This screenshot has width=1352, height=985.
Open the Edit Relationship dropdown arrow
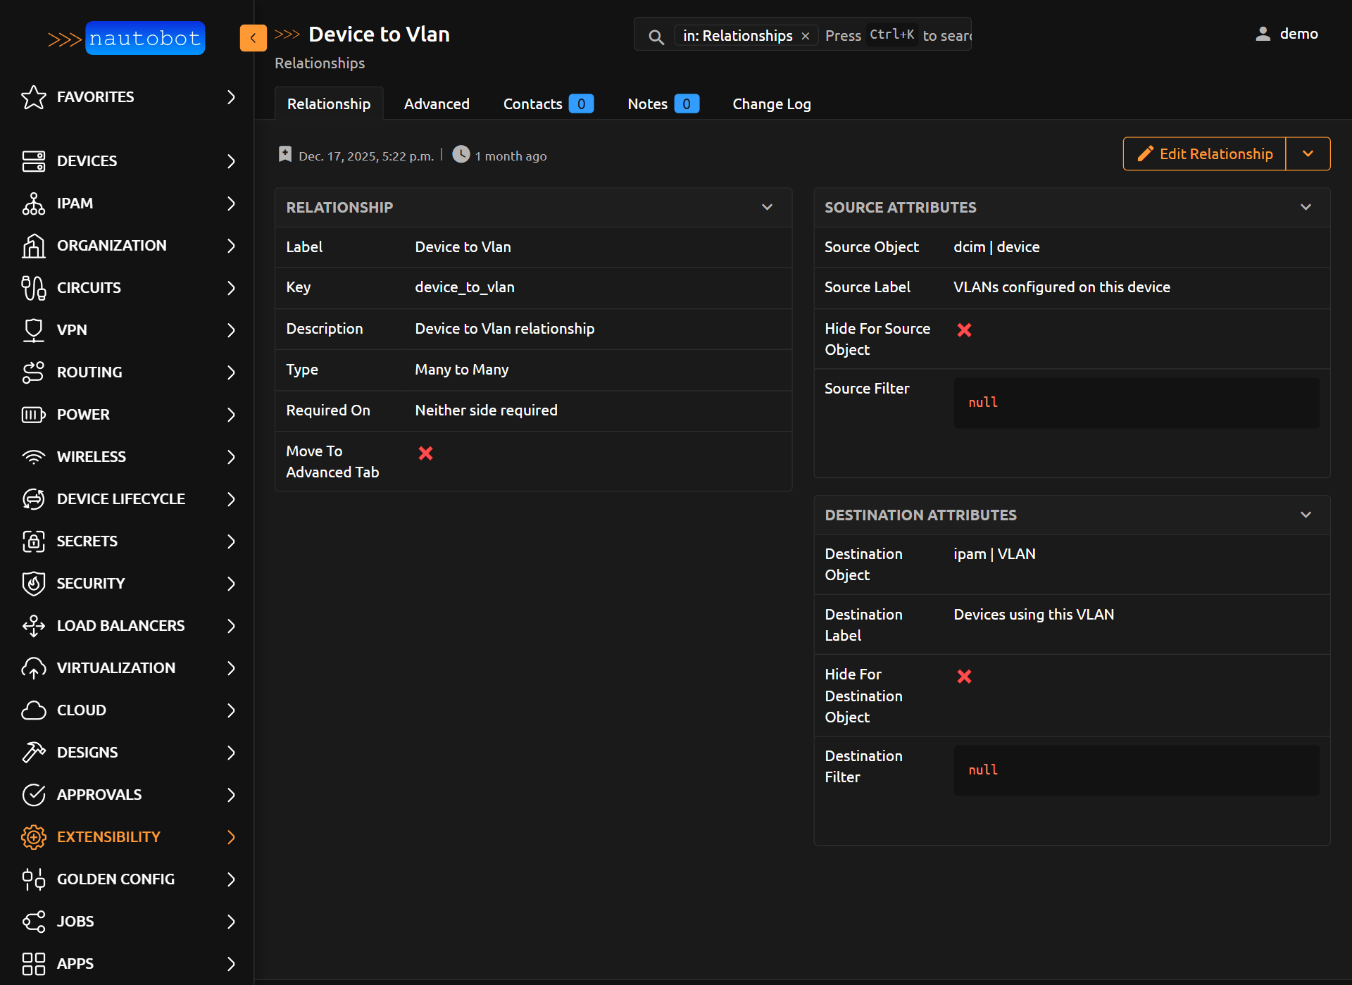click(1308, 153)
